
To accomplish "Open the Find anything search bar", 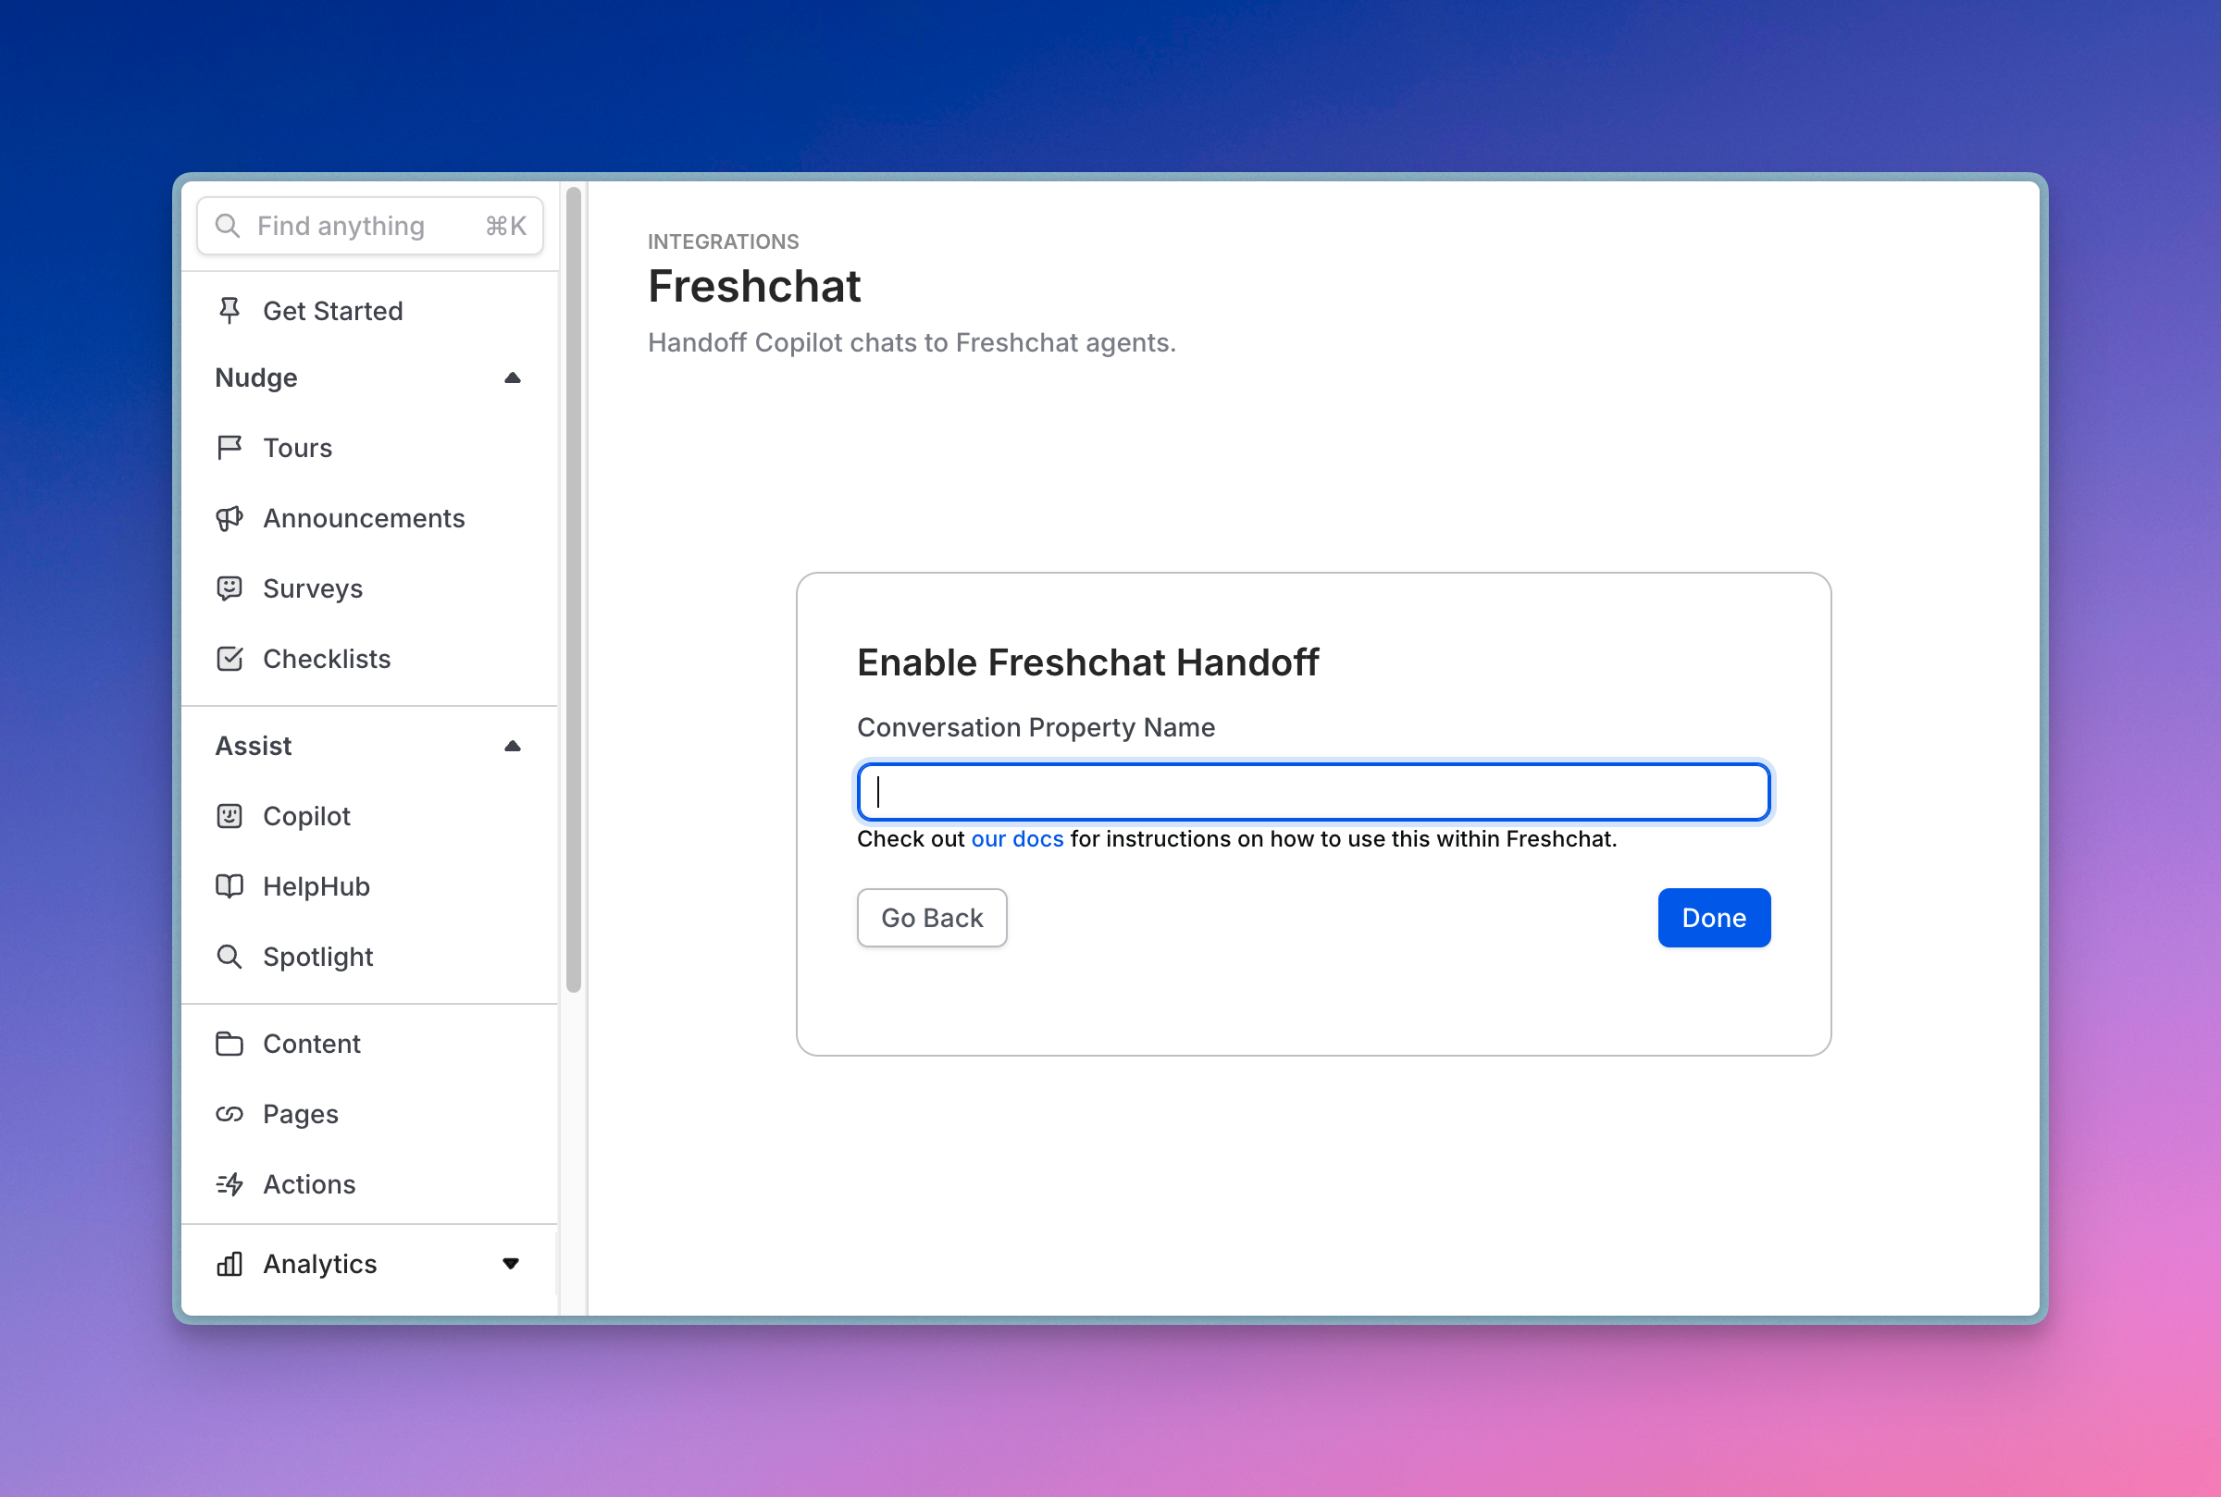I will coord(371,224).
